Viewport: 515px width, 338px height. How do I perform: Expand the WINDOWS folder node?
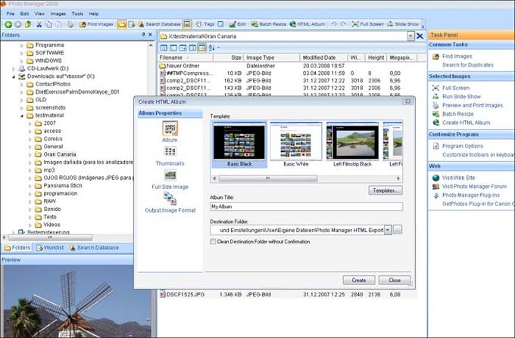click(22, 61)
